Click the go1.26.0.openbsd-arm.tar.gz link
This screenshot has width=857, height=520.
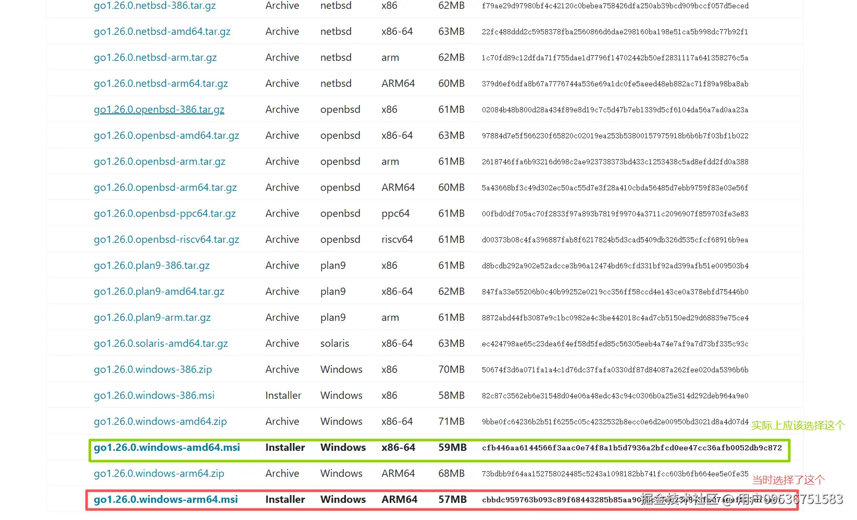pyautogui.click(x=159, y=162)
